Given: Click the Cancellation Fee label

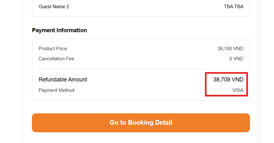Looking at the screenshot, I should 56,59.
